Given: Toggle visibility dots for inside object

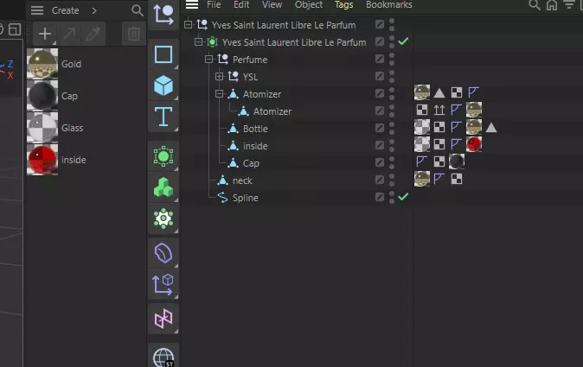Looking at the screenshot, I should coord(392,145).
